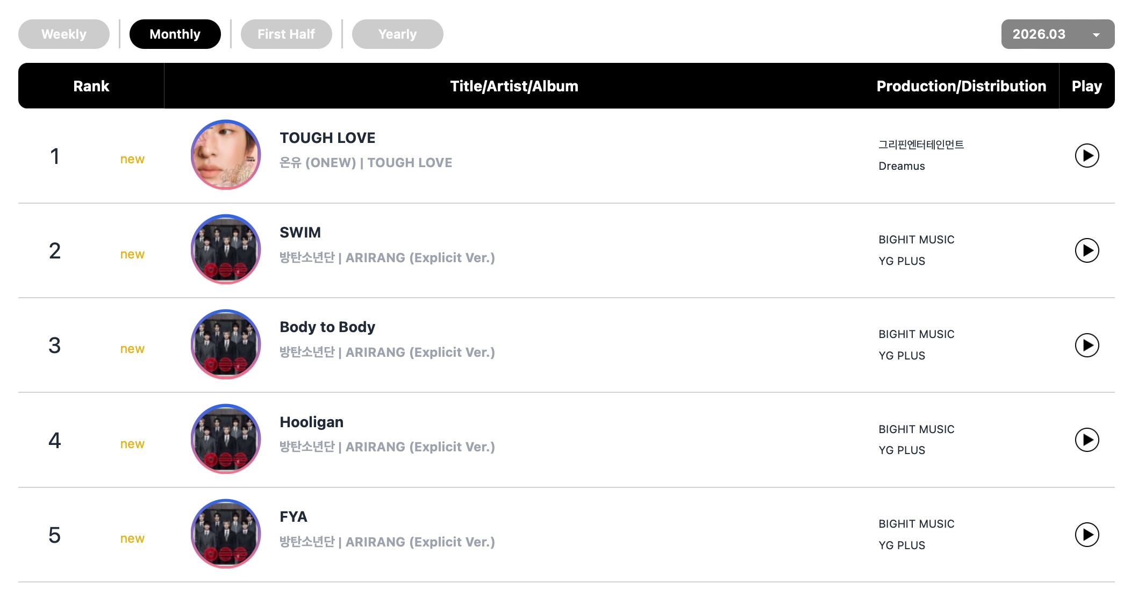Open the FYA song title link
This screenshot has height=590, width=1138.
(294, 517)
